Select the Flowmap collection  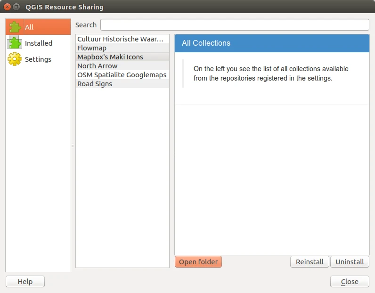122,48
